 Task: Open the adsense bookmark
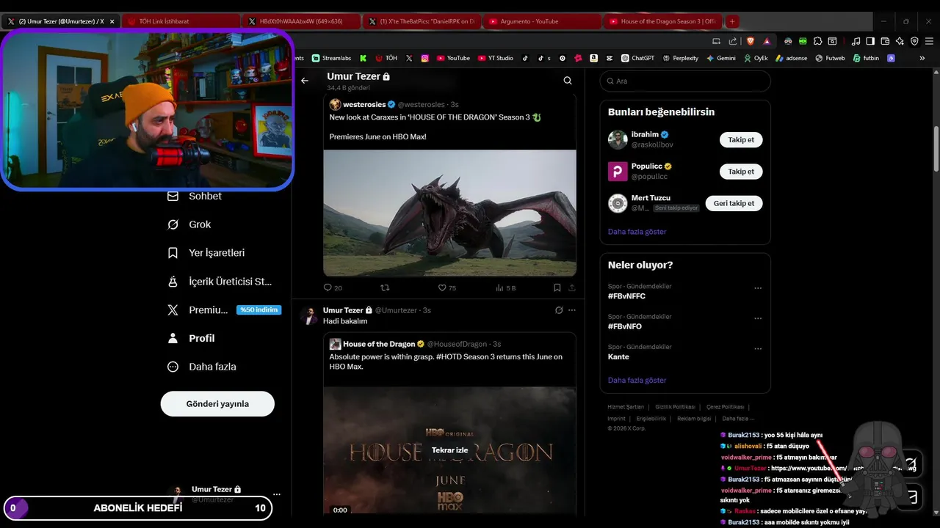click(791, 58)
